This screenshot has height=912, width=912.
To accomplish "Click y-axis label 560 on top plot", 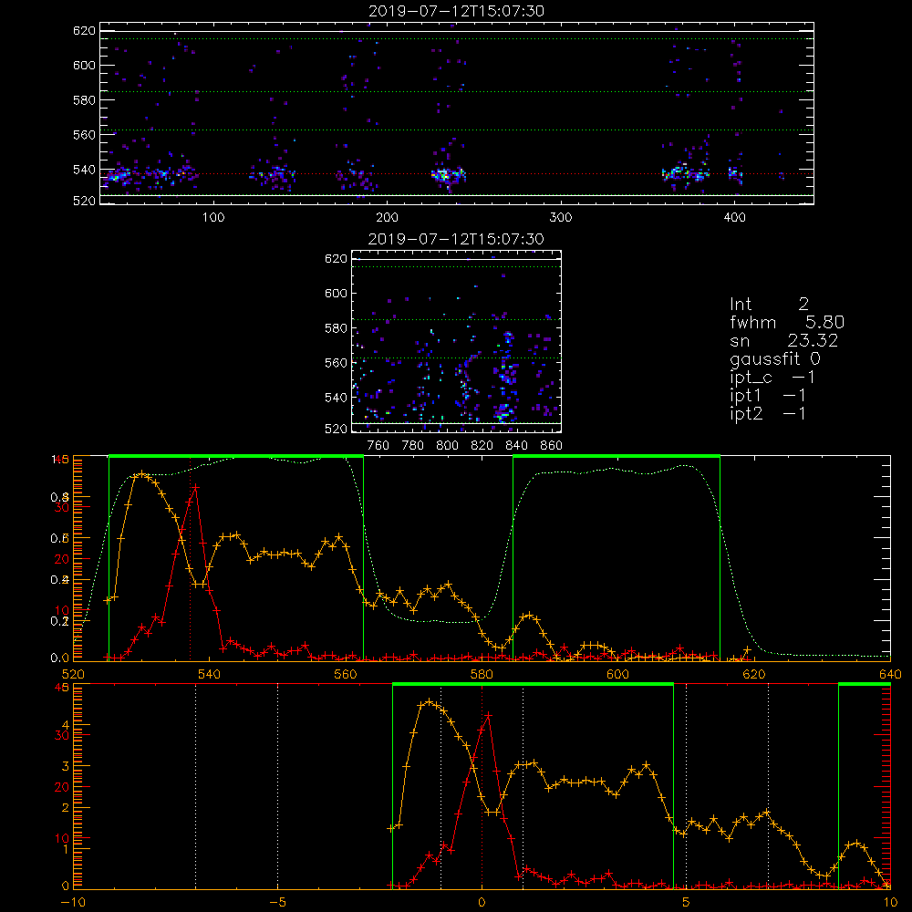I will tap(84, 134).
